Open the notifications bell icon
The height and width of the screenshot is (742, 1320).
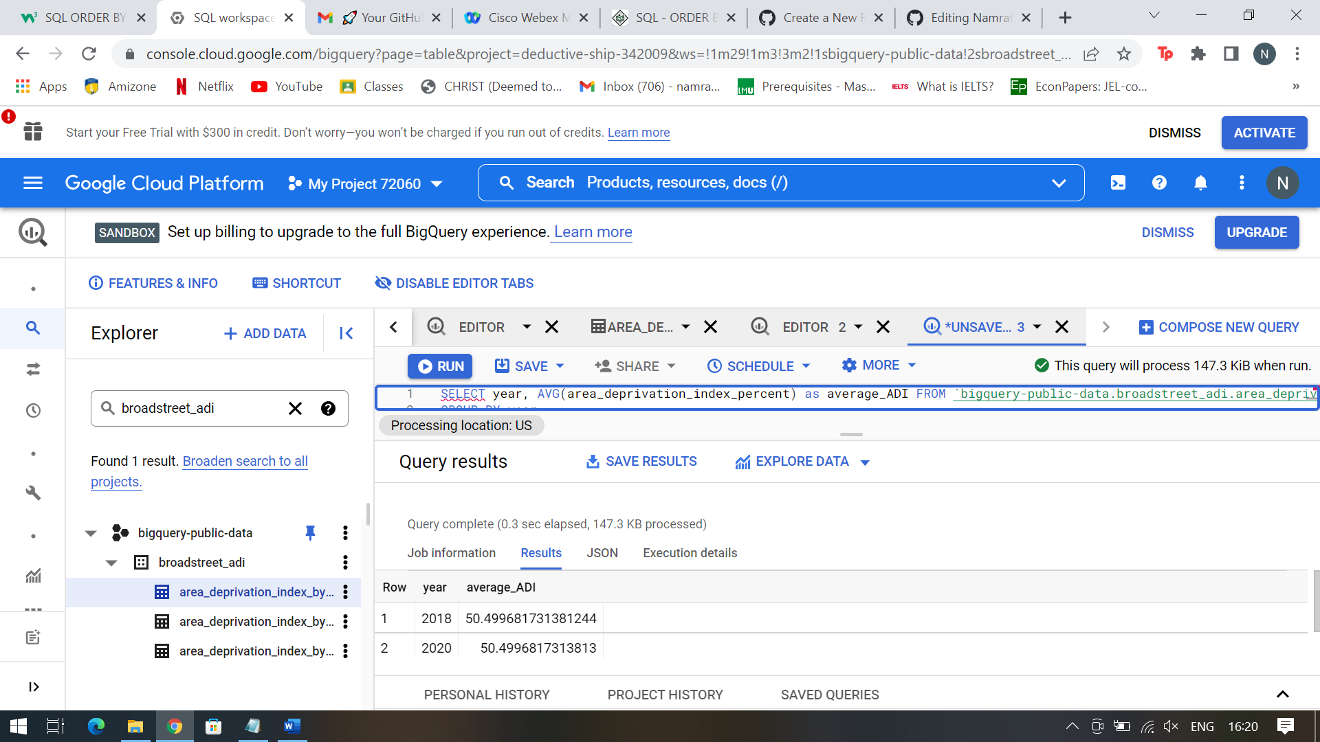(x=1200, y=183)
